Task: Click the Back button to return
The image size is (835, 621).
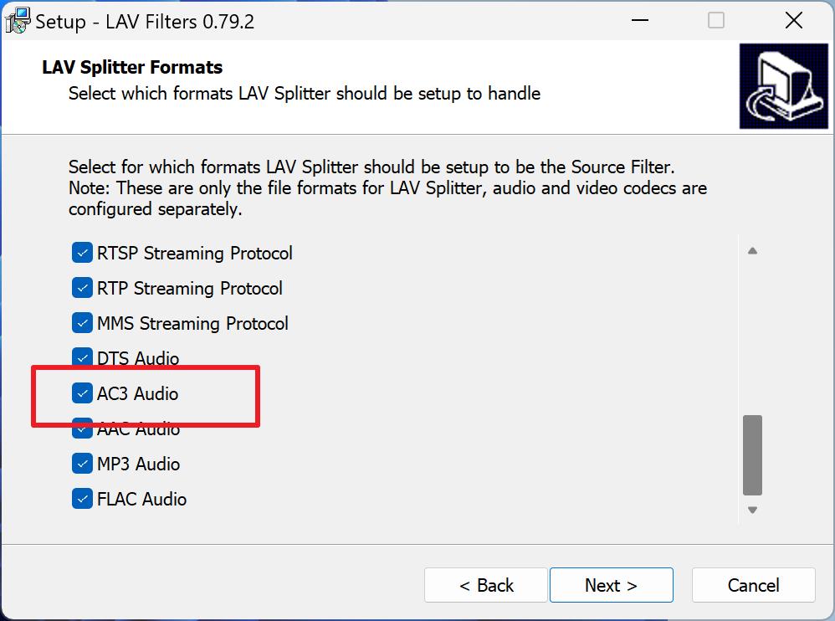Action: coord(485,585)
